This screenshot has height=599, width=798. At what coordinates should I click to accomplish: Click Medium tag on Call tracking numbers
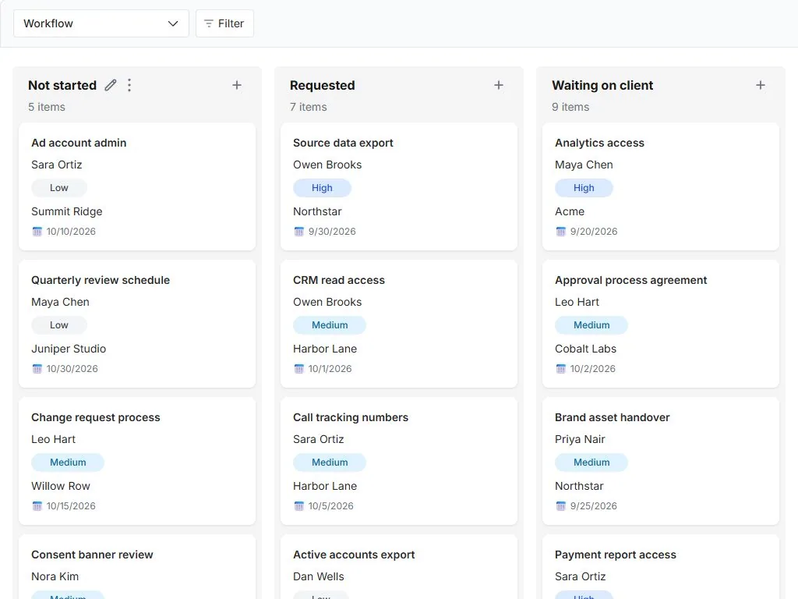(330, 463)
